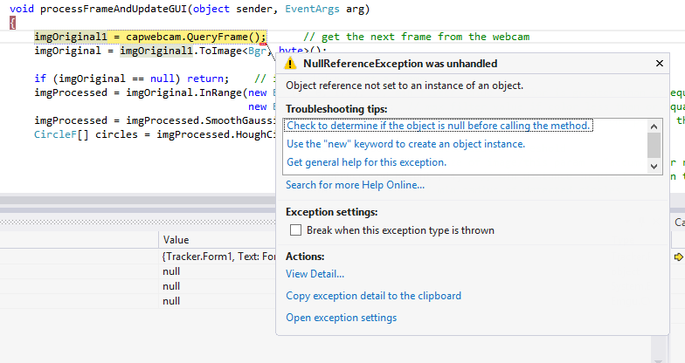Click the highlighted capwebcam.QueryFrame() code line
The height and width of the screenshot is (363, 685).
(x=149, y=37)
